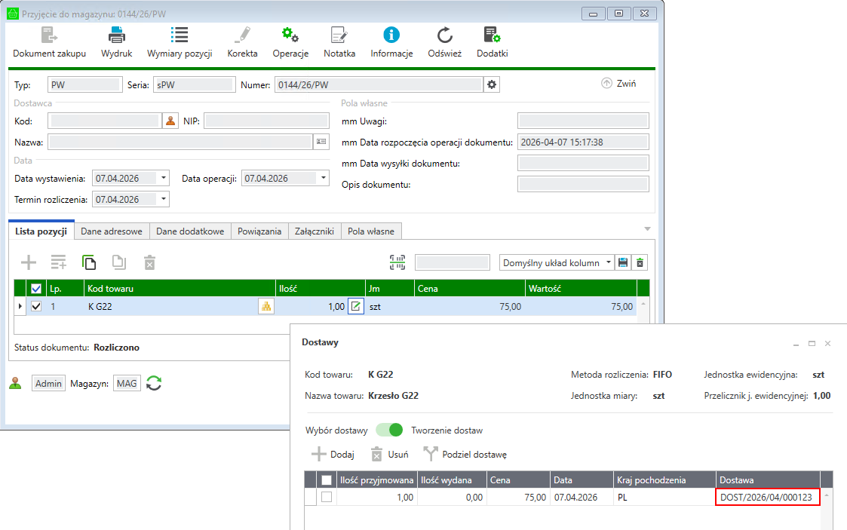
Task: Open Termin rozliczenia date dropdown
Action: click(163, 199)
